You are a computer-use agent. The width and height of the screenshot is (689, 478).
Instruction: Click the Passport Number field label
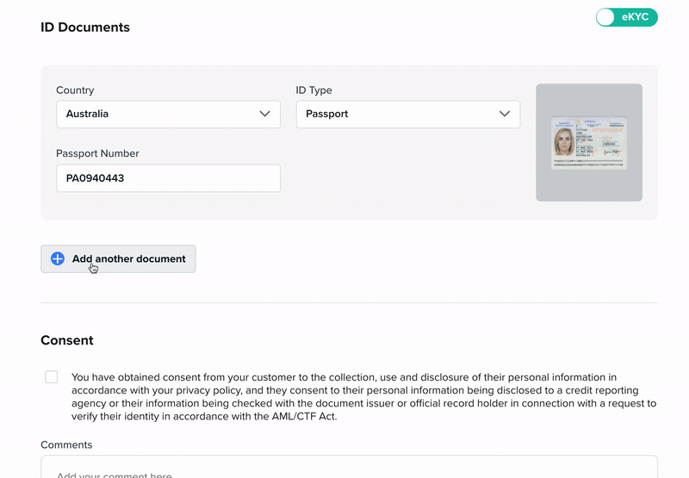coord(97,153)
